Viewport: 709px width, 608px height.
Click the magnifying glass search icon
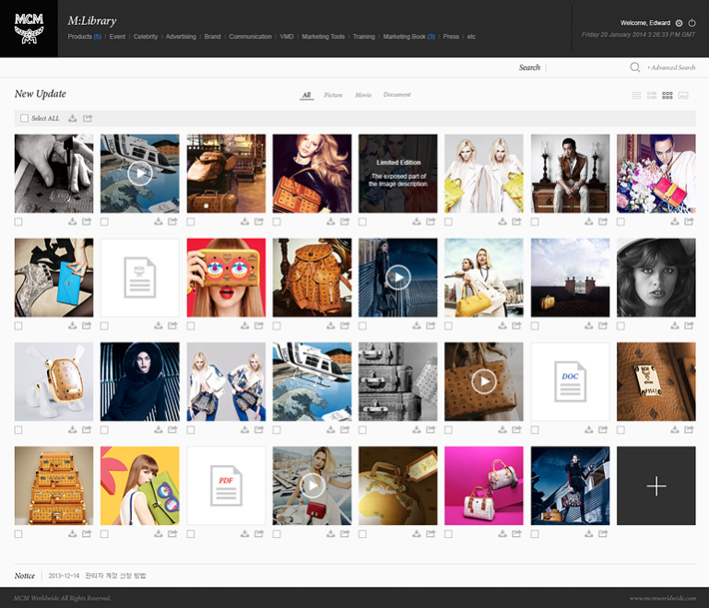[x=635, y=68]
